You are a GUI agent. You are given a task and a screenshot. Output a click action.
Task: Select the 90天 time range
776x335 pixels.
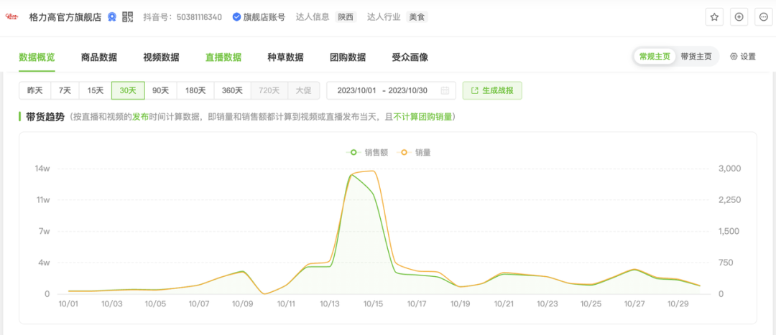[x=160, y=90]
